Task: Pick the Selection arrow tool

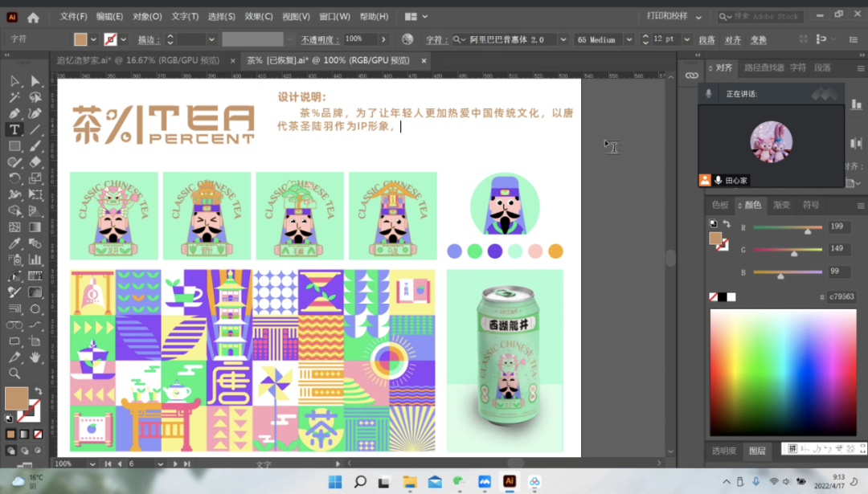Action: click(14, 81)
